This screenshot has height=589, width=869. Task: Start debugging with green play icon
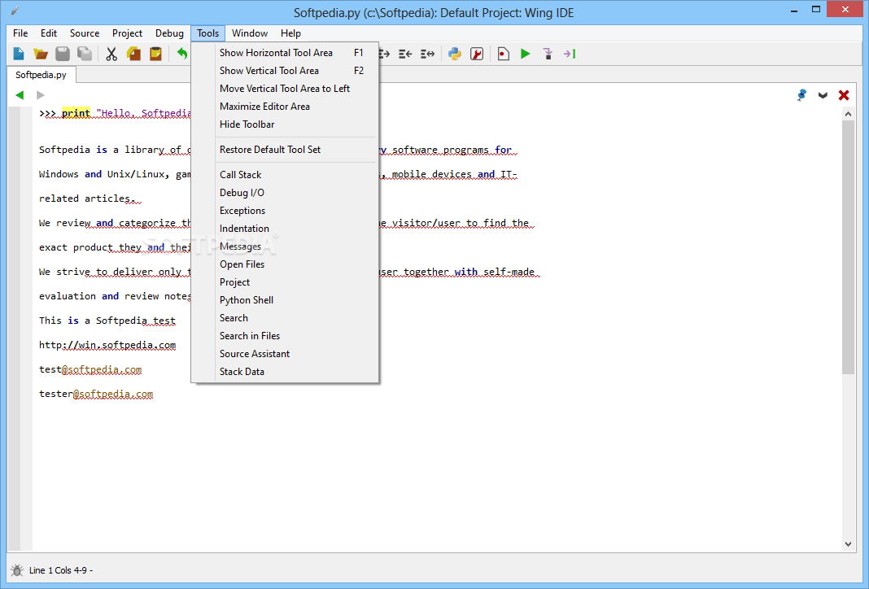[526, 54]
